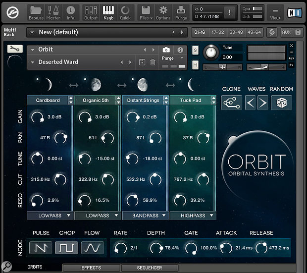The height and width of the screenshot is (273, 307).
Task: Mute the Orbit instrument (M button)
Action: (x=195, y=65)
